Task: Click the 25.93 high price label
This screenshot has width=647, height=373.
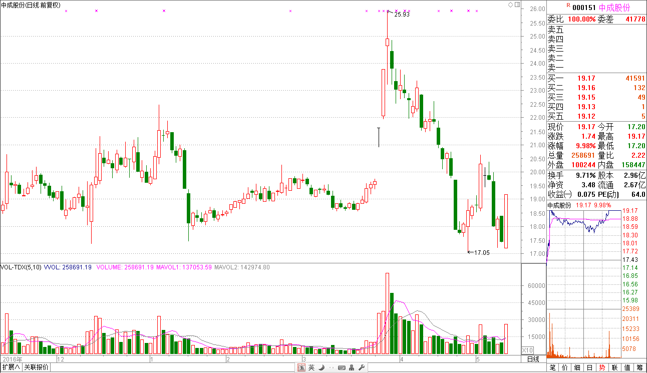Action: 402,15
